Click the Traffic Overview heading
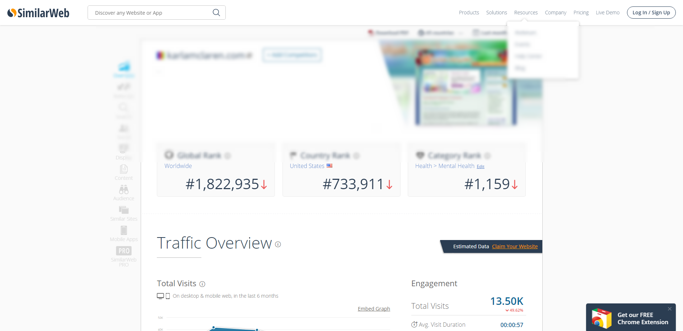The image size is (683, 331). (214, 243)
